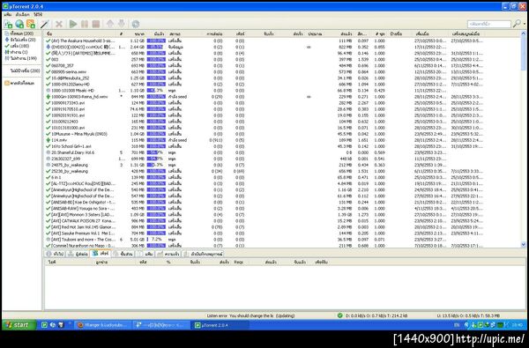529x348 pixels.
Task: Click the Add Torrent from URL globe icon
Action: pos(19,24)
